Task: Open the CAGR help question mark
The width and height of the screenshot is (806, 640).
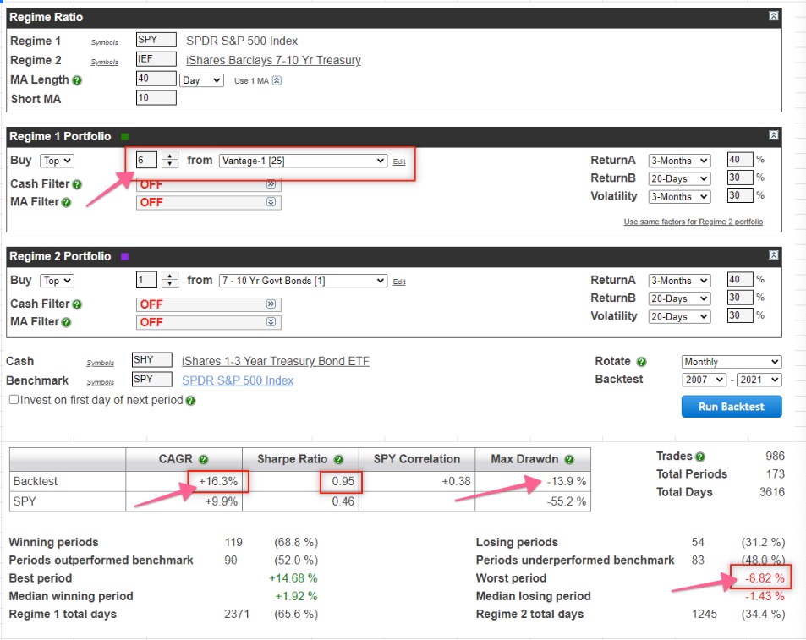Action: (x=203, y=460)
